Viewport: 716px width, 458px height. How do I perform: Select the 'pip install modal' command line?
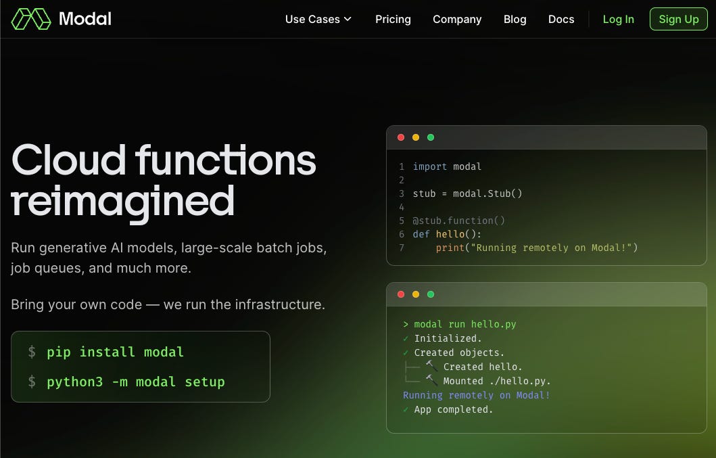point(115,352)
